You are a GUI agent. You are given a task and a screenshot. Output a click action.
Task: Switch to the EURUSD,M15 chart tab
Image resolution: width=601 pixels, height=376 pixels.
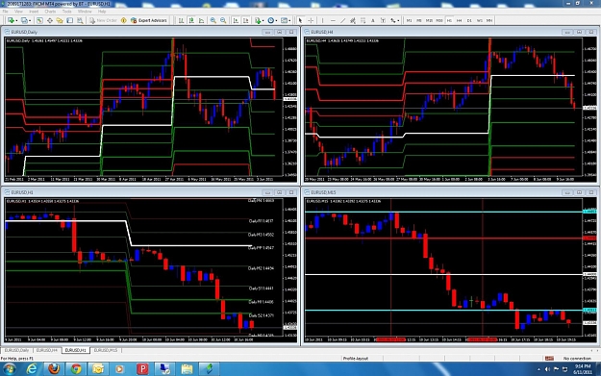pos(106,350)
